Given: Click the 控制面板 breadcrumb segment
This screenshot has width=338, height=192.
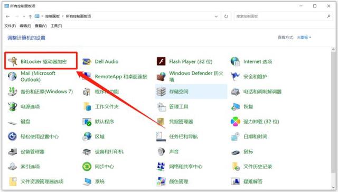Looking at the screenshot, I should 52,16.
